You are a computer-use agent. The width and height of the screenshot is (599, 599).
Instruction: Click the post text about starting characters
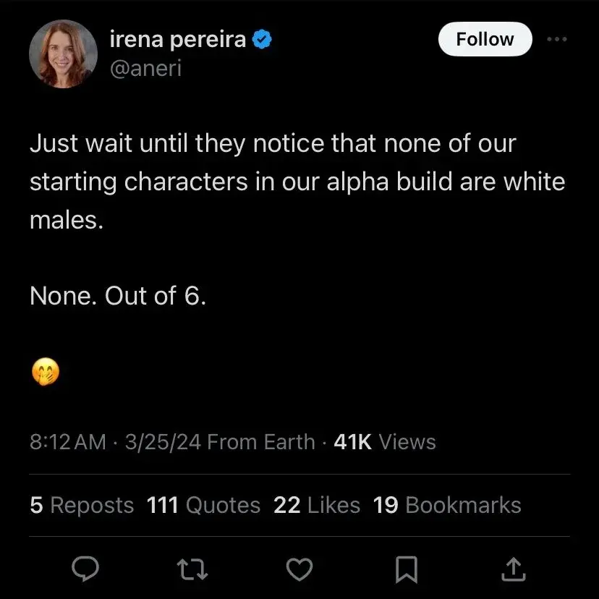click(x=297, y=181)
